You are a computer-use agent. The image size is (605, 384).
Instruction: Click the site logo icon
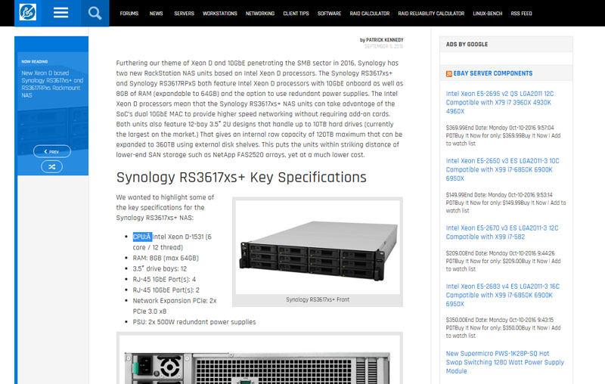tap(28, 12)
